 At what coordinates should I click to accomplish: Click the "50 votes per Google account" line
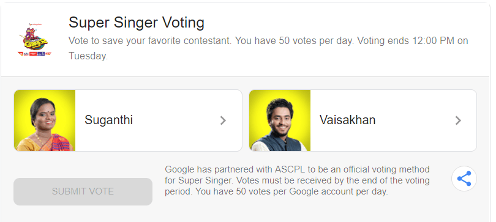coord(276,191)
